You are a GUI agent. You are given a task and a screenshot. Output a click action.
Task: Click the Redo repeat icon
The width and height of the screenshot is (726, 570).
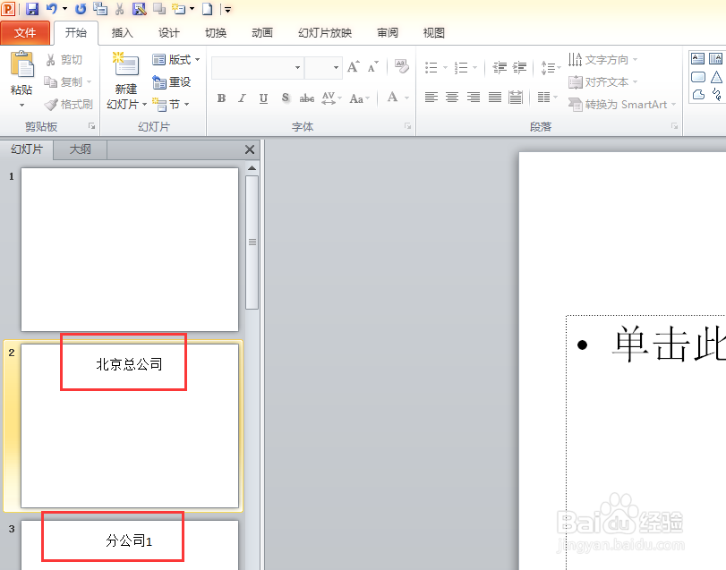(x=81, y=9)
